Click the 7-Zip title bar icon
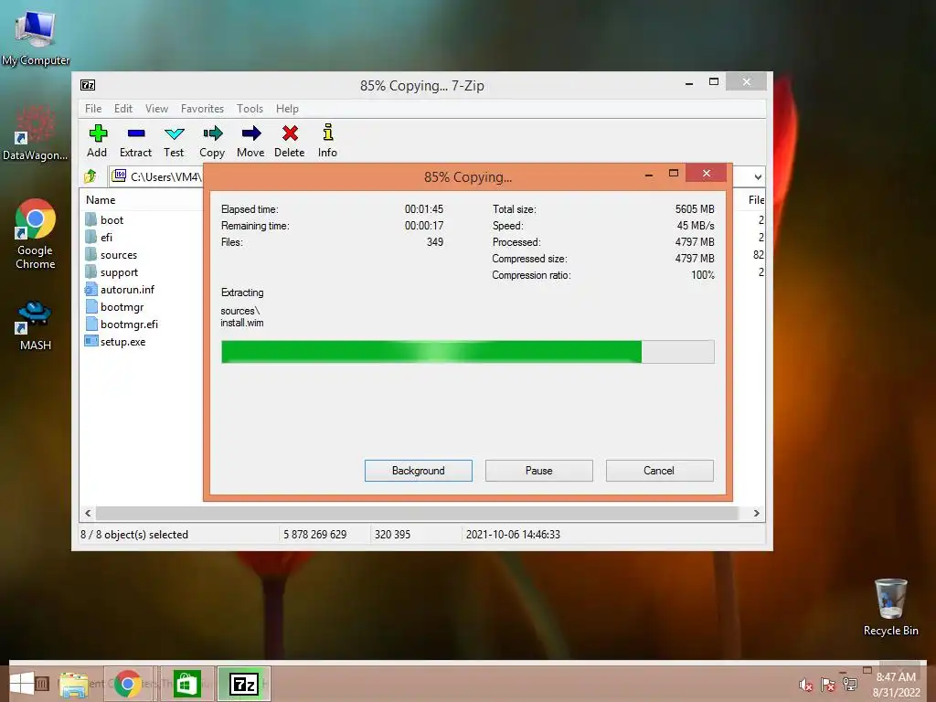936x702 pixels. pyautogui.click(x=88, y=85)
